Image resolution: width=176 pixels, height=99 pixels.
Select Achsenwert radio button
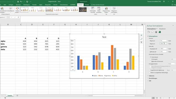tap(150, 59)
